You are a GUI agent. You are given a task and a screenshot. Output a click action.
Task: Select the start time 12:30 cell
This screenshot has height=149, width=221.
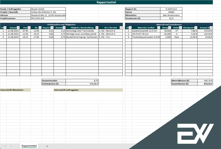[25, 34]
